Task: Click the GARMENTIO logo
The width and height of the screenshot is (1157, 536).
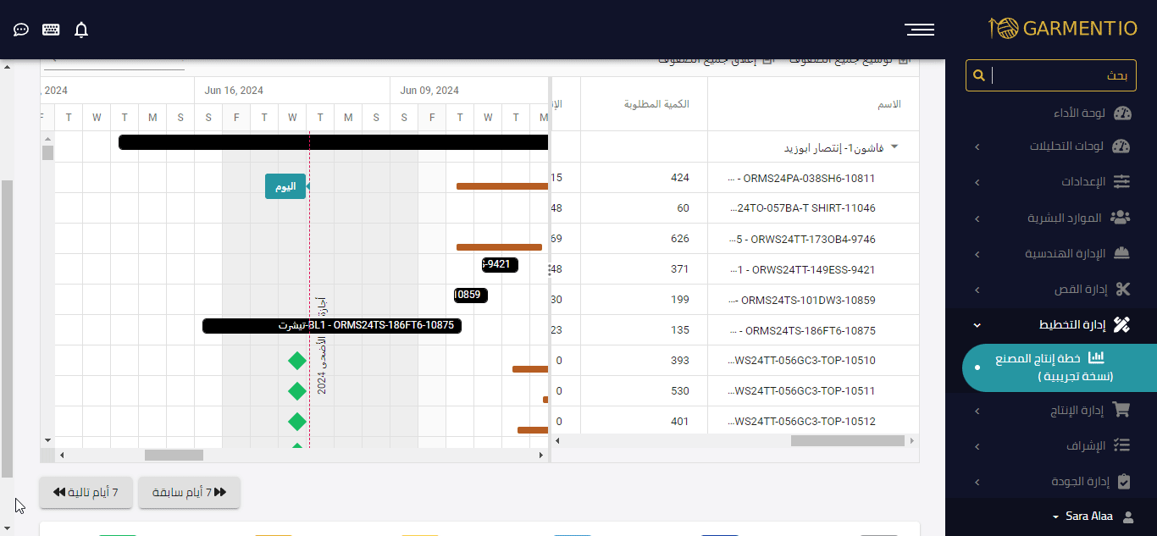Action: click(1063, 28)
